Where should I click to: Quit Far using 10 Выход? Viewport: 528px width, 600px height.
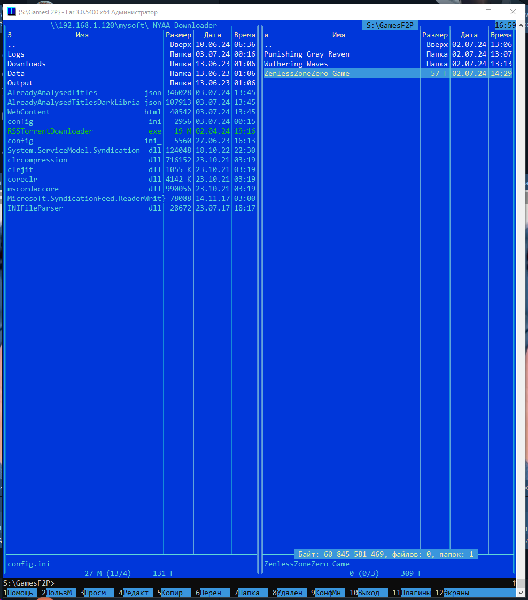pyautogui.click(x=367, y=593)
